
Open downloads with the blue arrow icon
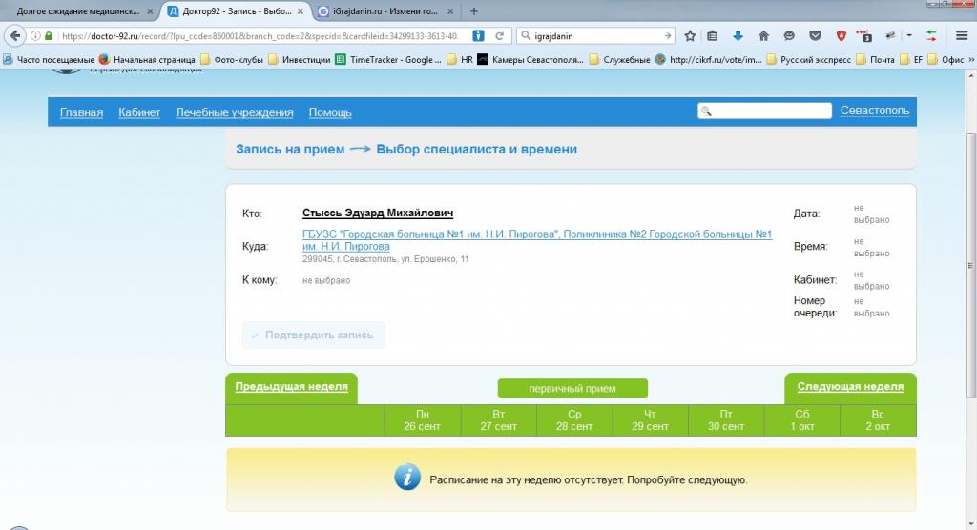click(x=738, y=36)
